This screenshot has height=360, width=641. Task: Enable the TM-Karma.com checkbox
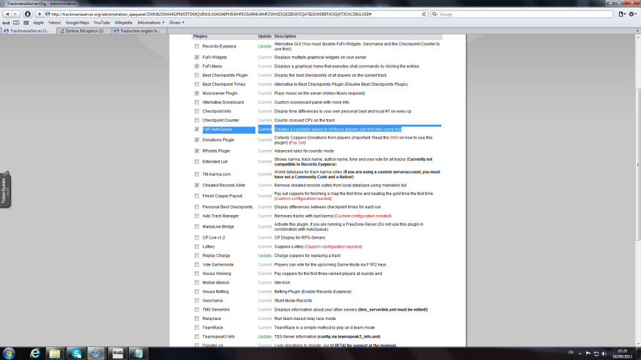pos(197,174)
